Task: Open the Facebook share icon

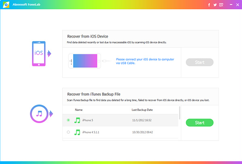Action: (x=209, y=5)
